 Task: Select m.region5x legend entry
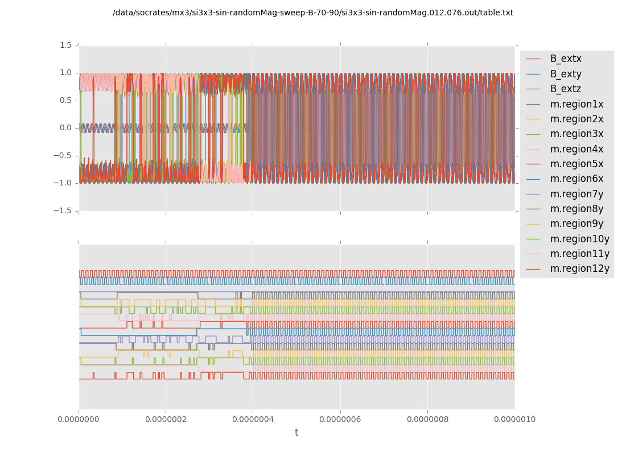click(x=576, y=164)
